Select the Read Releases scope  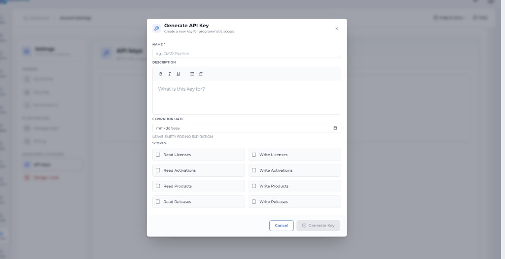point(158,202)
